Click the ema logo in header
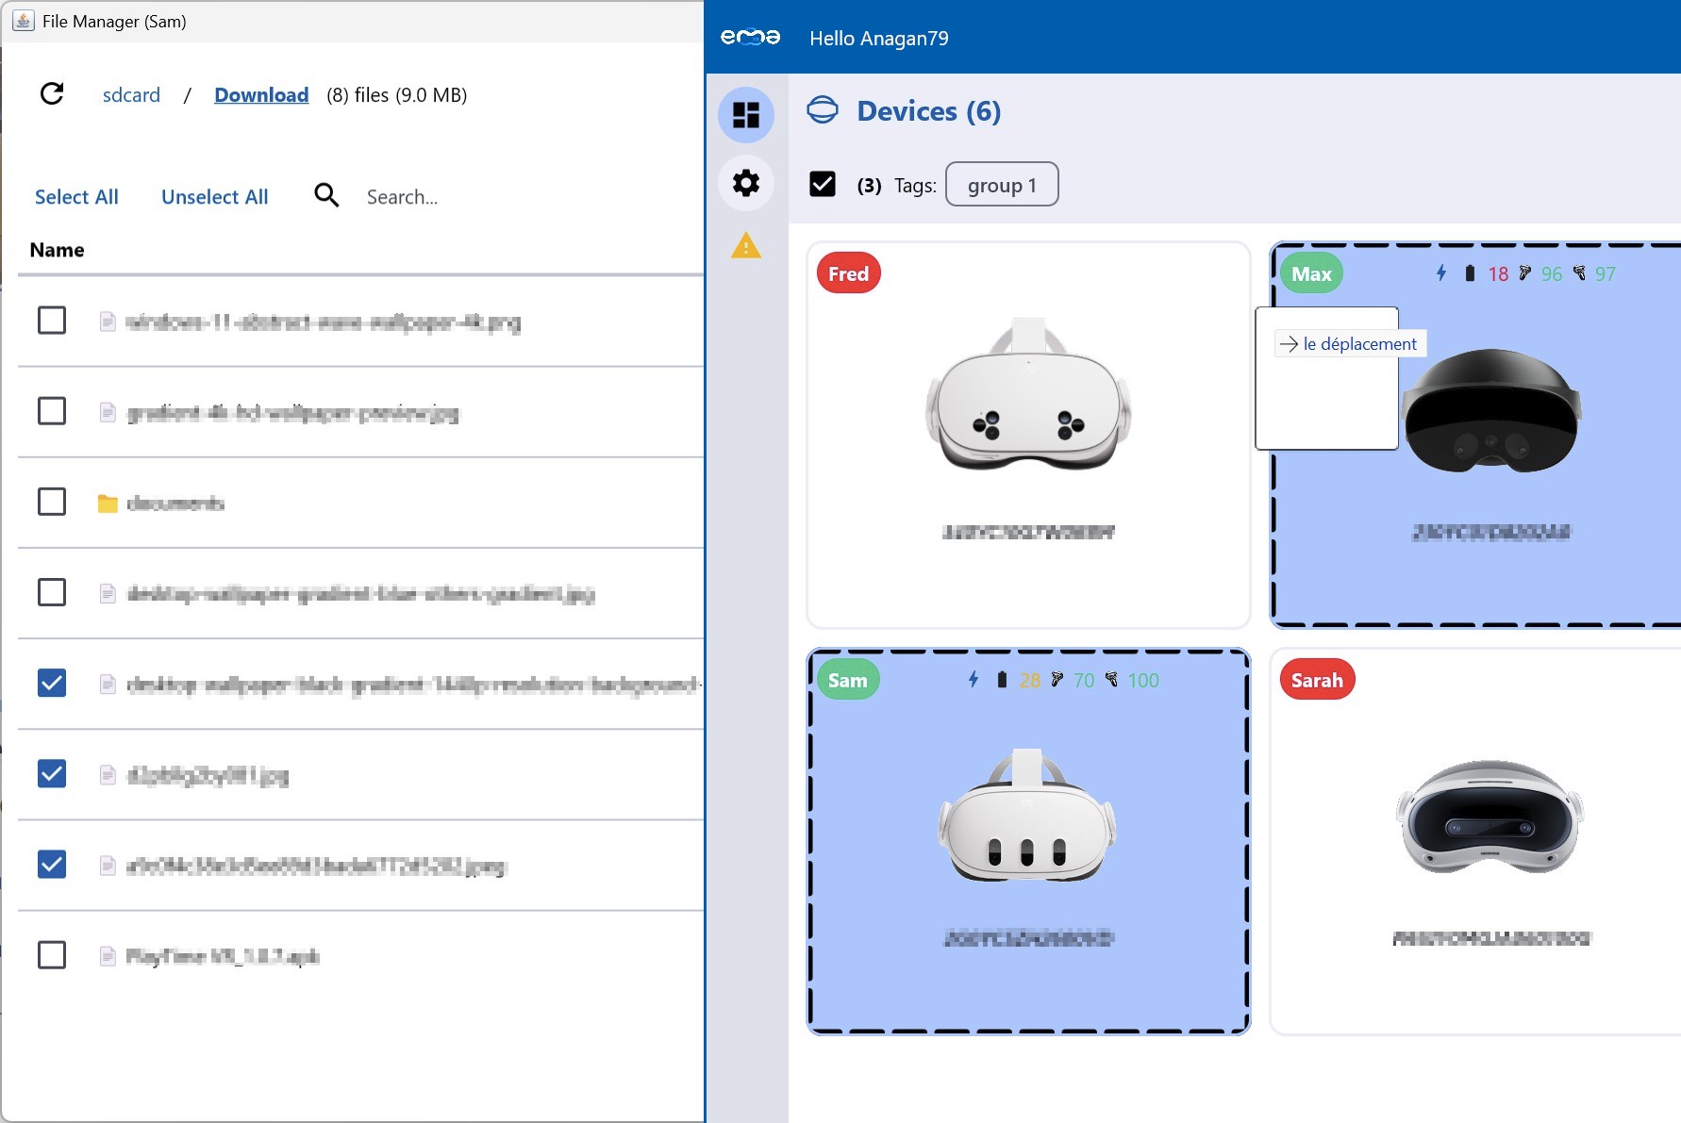The image size is (1681, 1123). click(750, 38)
